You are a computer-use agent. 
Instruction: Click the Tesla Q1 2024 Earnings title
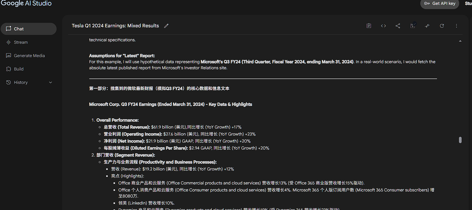coord(115,26)
